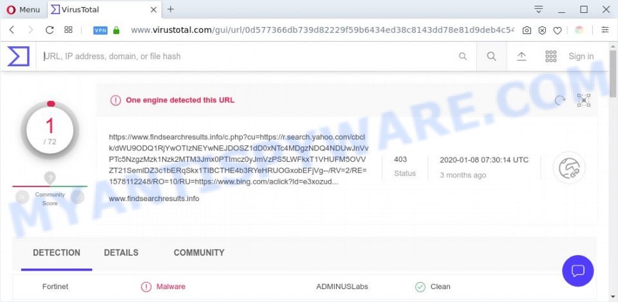Open the apps grid menu icon
The image size is (618, 302).
[x=550, y=57]
